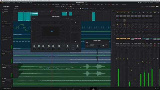Select the red pointer selection tool
160x90 pixels.
66,9
